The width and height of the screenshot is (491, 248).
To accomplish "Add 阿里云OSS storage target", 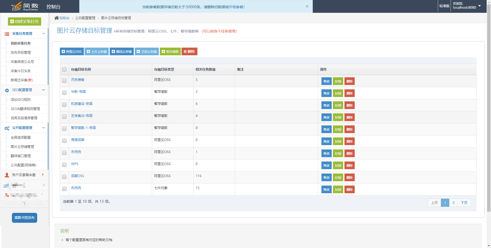I will (72, 51).
